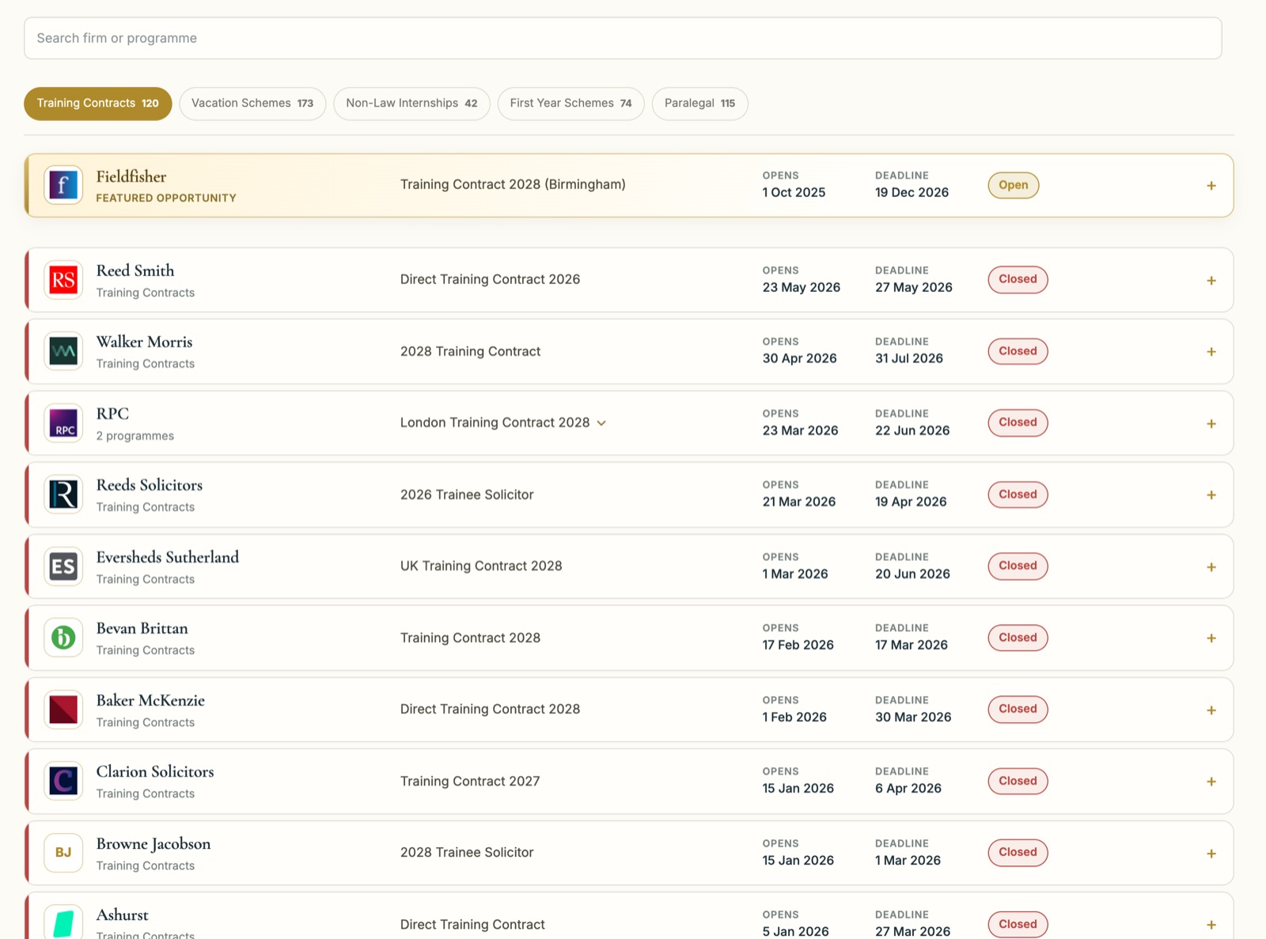1266x939 pixels.
Task: Switch to Vacation Schemes tab
Action: point(252,104)
